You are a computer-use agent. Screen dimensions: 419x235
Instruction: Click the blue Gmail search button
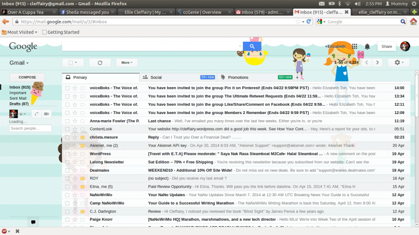(252, 46)
